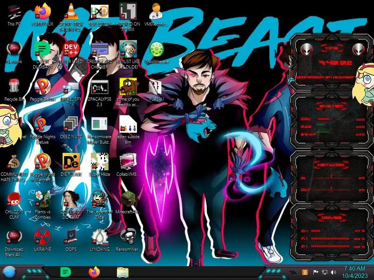This screenshot has height=280, width=374.
Task: Open green chat app pinned to taskbar
Action: 66,272
